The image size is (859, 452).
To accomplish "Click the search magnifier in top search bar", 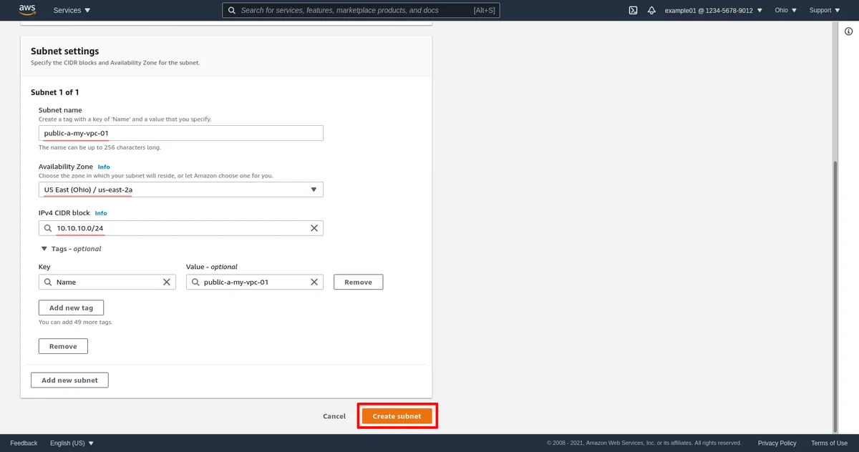I will click(232, 11).
